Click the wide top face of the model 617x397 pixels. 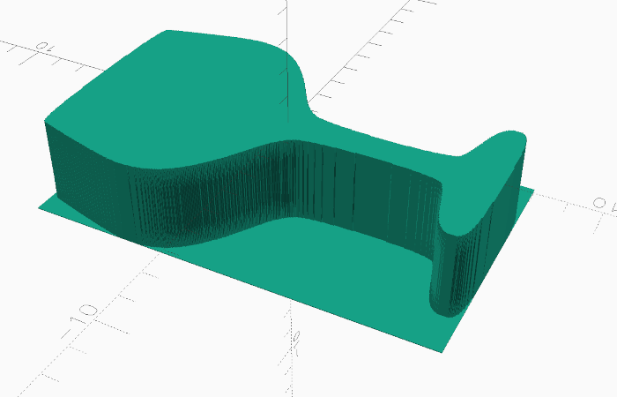coord(176,97)
